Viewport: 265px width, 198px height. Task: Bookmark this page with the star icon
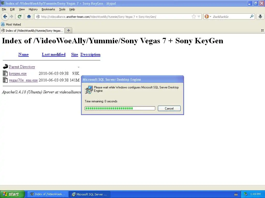pos(194,16)
